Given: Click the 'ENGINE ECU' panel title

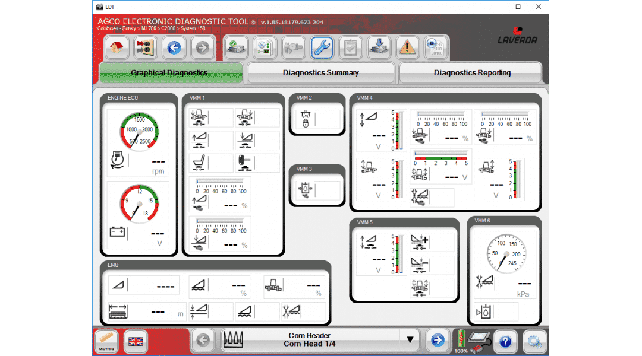Looking at the screenshot, I should [123, 98].
